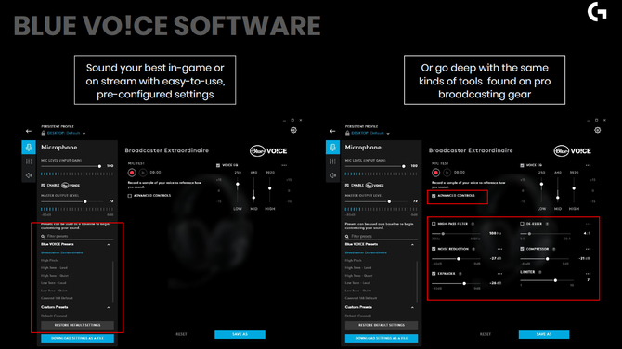Start mic test recording in right window
Screen dimensions: 622x349
[435, 173]
